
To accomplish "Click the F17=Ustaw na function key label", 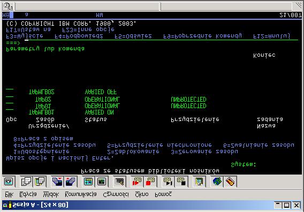I will [x=28, y=29].
